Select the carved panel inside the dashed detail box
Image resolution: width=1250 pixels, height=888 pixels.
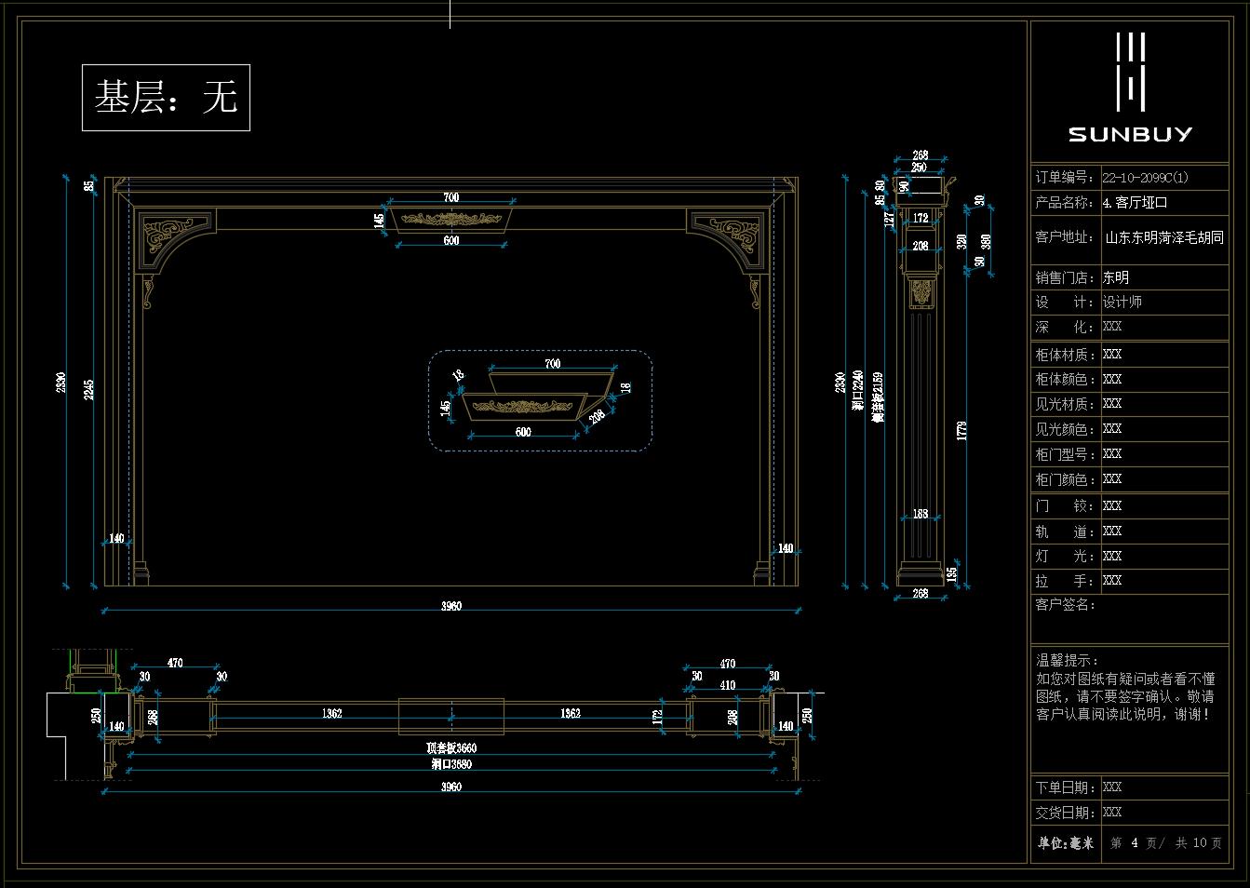pos(524,407)
